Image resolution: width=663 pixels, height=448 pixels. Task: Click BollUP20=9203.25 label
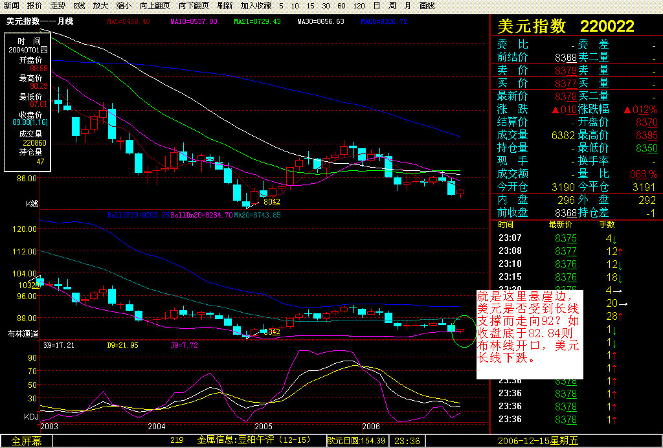[139, 215]
